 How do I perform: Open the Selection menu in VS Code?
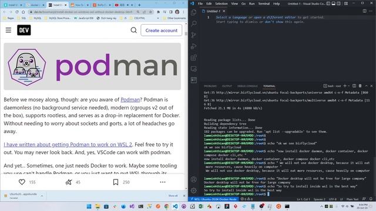point(221,4)
